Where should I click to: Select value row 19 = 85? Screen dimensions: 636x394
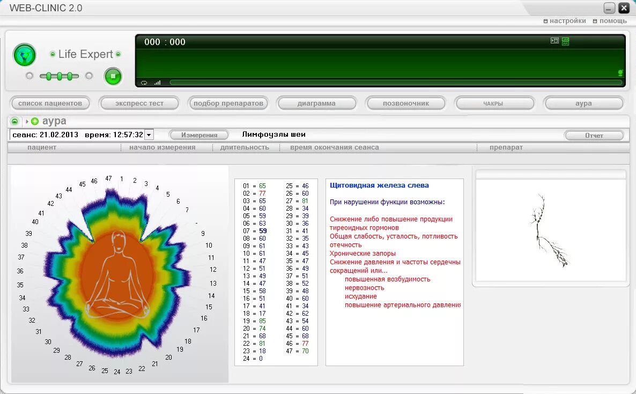[254, 321]
